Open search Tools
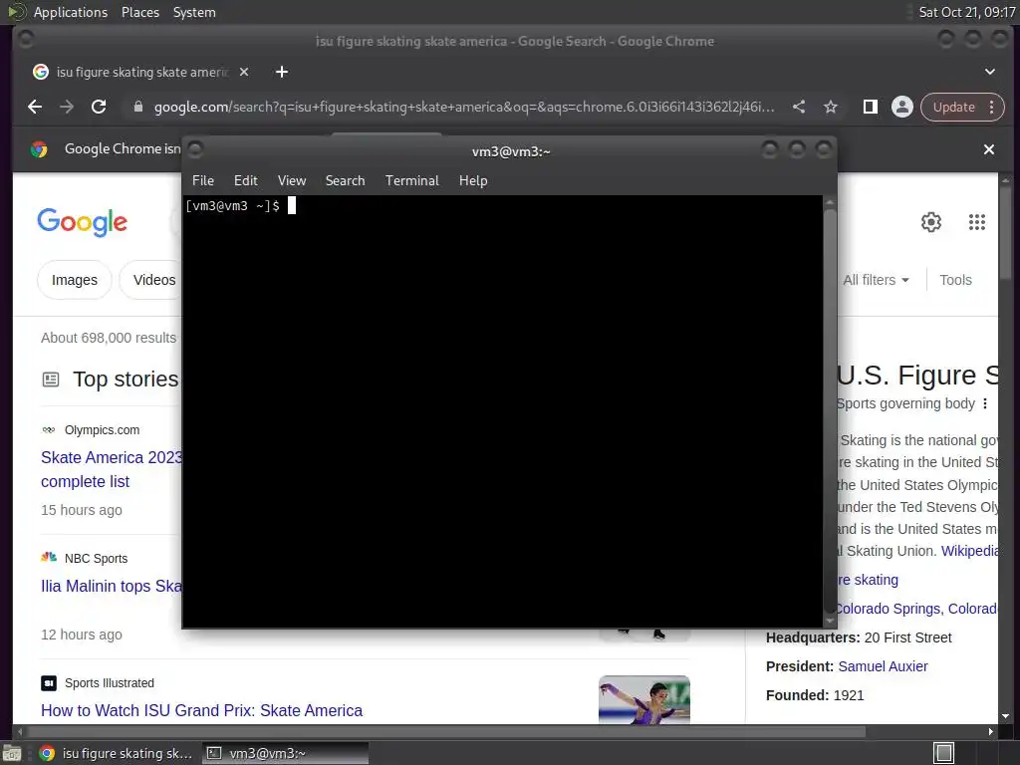This screenshot has width=1020, height=765. point(955,280)
